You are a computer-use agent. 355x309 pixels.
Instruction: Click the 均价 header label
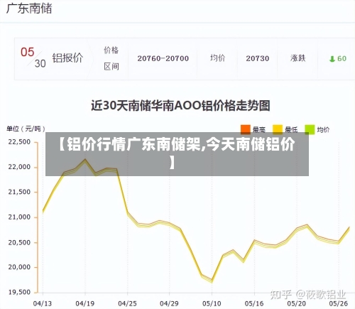tap(217, 58)
